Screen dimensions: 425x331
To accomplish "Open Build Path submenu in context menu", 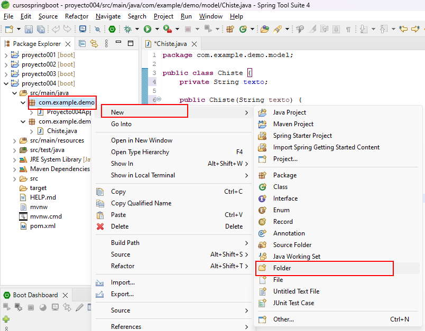I will tap(173, 243).
